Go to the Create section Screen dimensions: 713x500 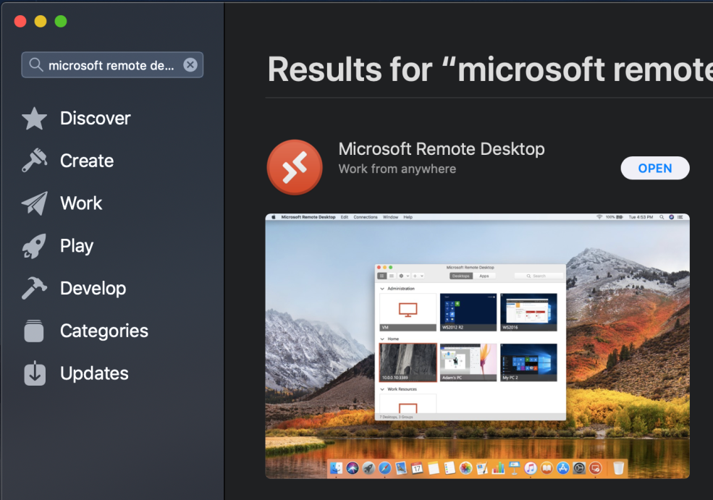[68, 161]
